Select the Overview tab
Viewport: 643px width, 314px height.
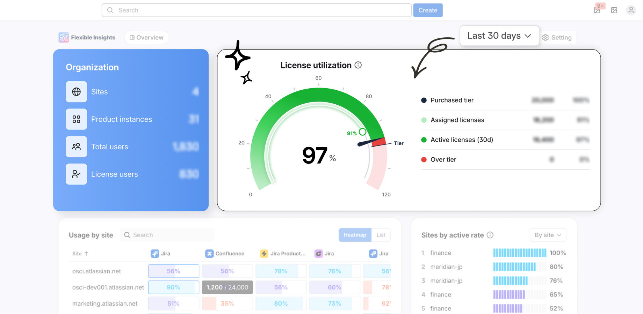146,37
